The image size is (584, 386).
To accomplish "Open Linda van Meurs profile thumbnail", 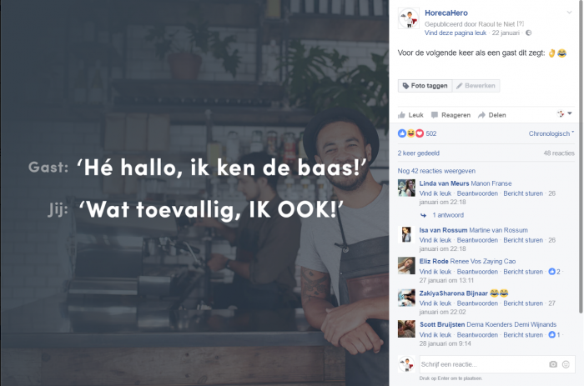I will (406, 188).
